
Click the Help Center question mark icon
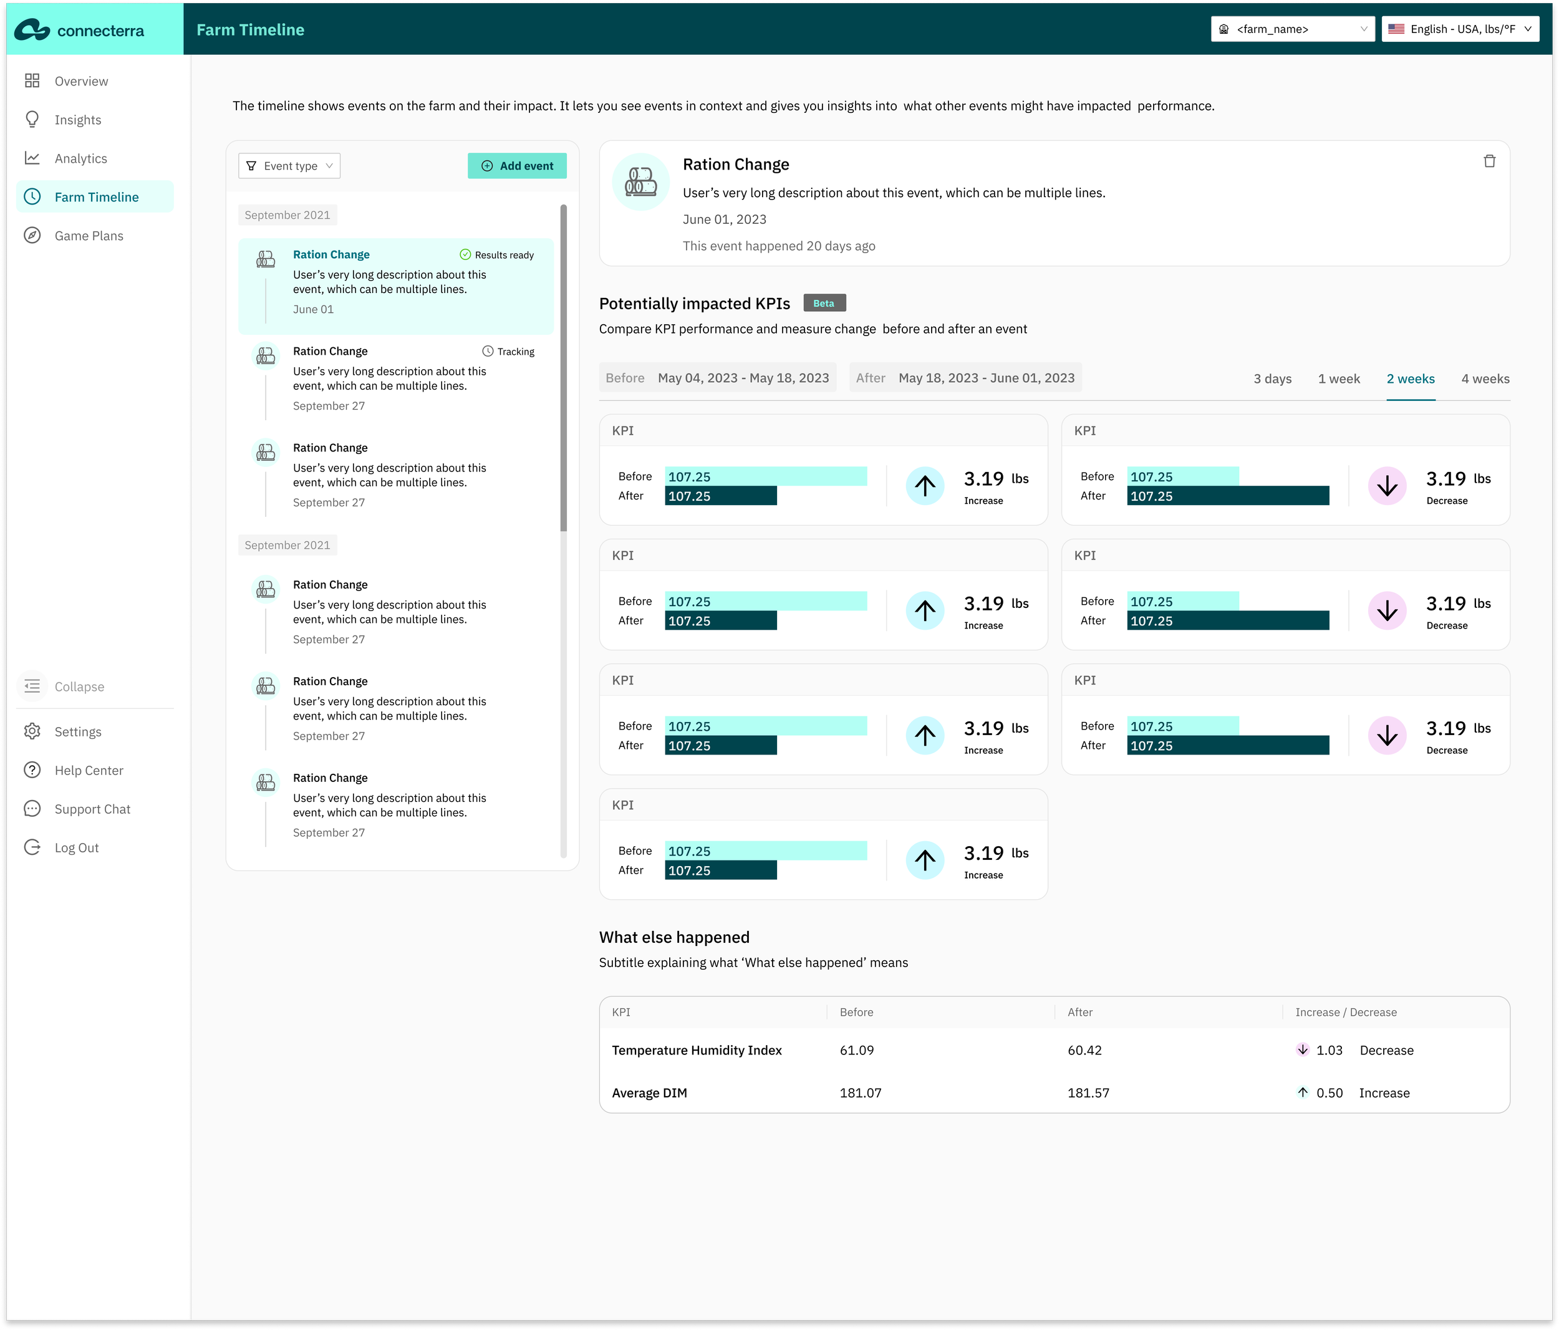click(x=32, y=770)
